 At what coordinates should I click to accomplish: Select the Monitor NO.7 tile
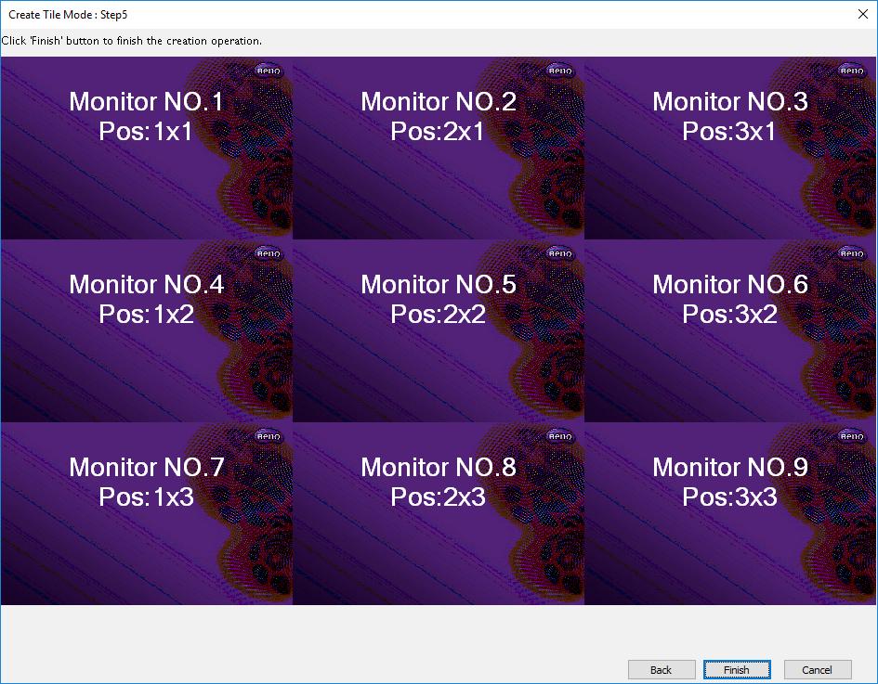(x=146, y=513)
